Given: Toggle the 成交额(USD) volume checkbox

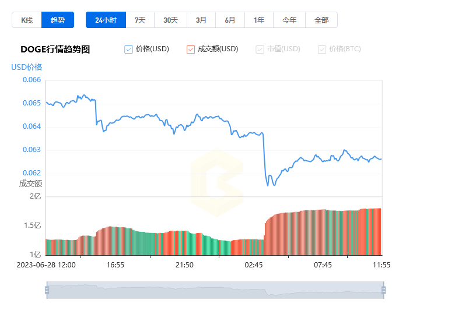Looking at the screenshot, I should tap(191, 50).
